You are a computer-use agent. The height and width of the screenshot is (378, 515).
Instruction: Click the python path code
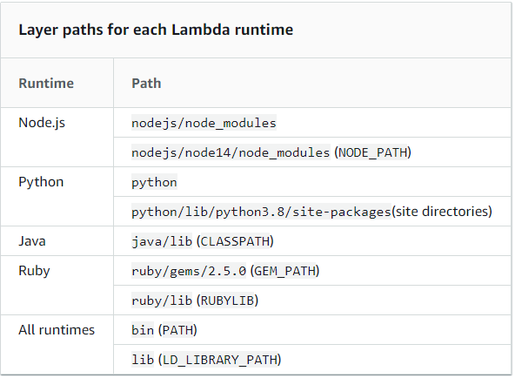tap(154, 182)
